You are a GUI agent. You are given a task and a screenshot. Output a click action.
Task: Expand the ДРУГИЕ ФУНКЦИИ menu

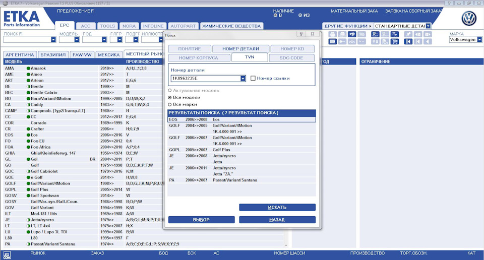point(347,26)
